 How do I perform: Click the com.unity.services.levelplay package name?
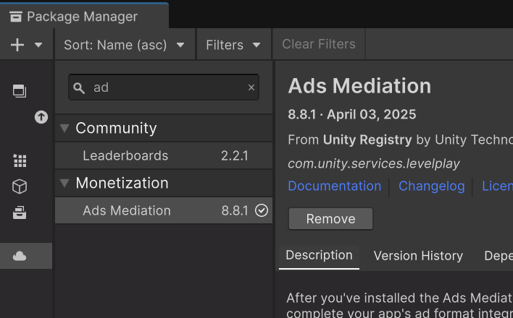click(x=374, y=163)
